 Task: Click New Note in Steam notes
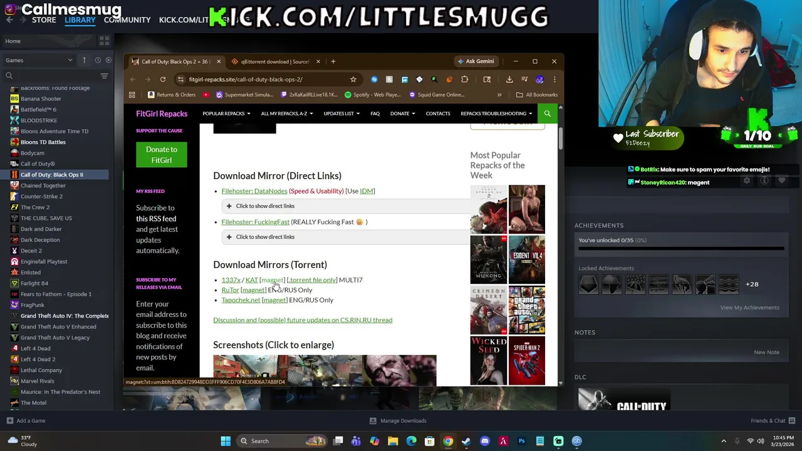[766, 352]
